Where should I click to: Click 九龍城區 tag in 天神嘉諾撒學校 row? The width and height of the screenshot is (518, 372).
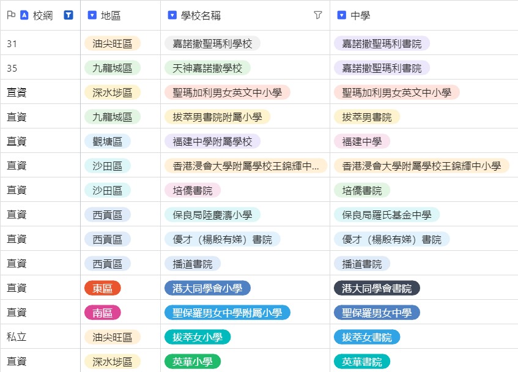(113, 68)
